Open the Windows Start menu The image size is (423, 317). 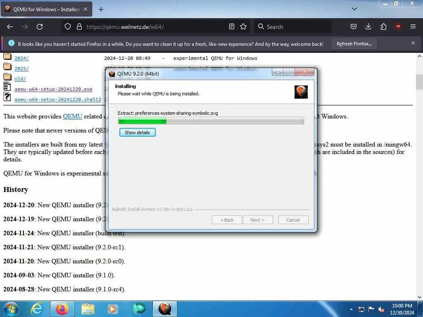click(10, 309)
